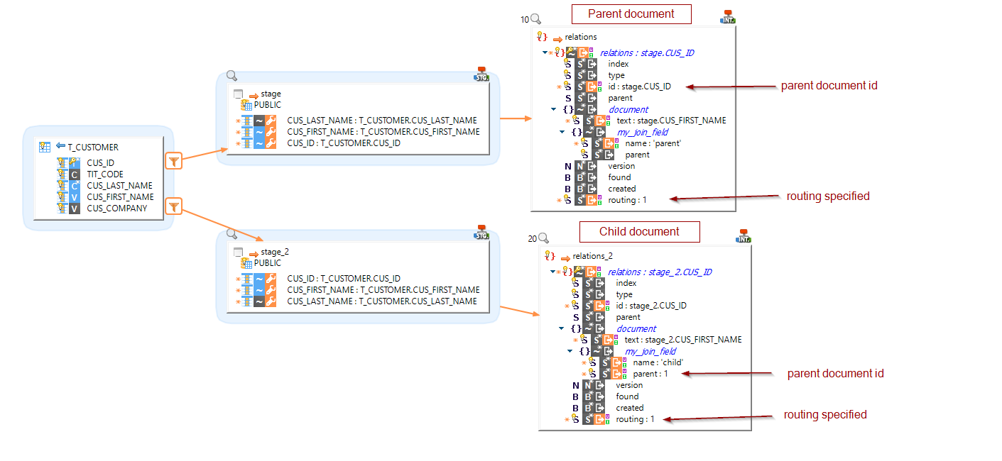Select the Parent document label

pos(631,13)
